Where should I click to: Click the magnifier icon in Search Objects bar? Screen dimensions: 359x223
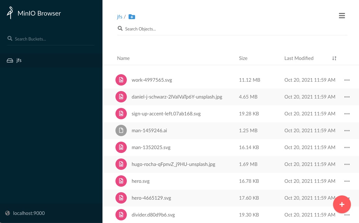coord(120,28)
